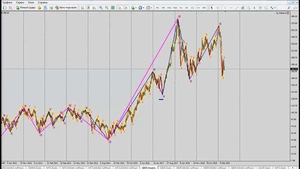Select the Horizontal Line drawing tool

click(x=231, y=8)
